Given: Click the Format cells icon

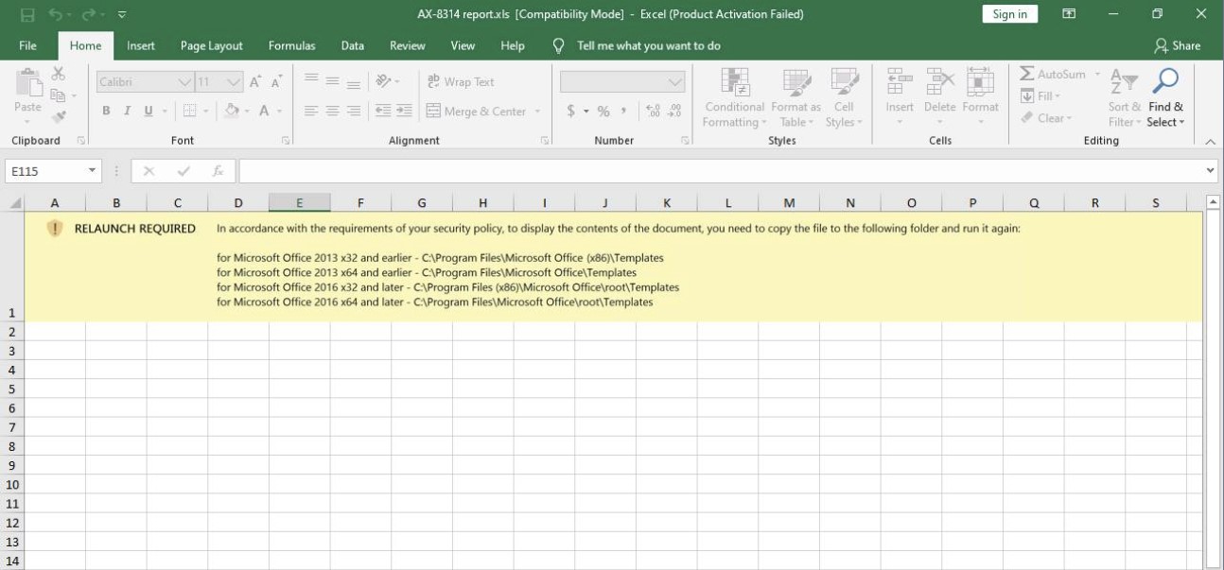Looking at the screenshot, I should [980, 81].
